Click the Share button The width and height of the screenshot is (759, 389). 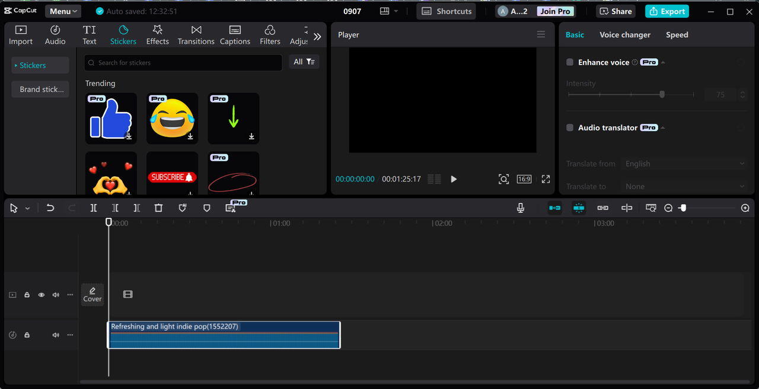tap(616, 11)
